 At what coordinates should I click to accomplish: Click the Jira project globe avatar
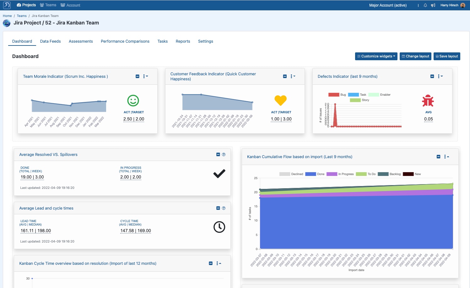click(x=7, y=23)
